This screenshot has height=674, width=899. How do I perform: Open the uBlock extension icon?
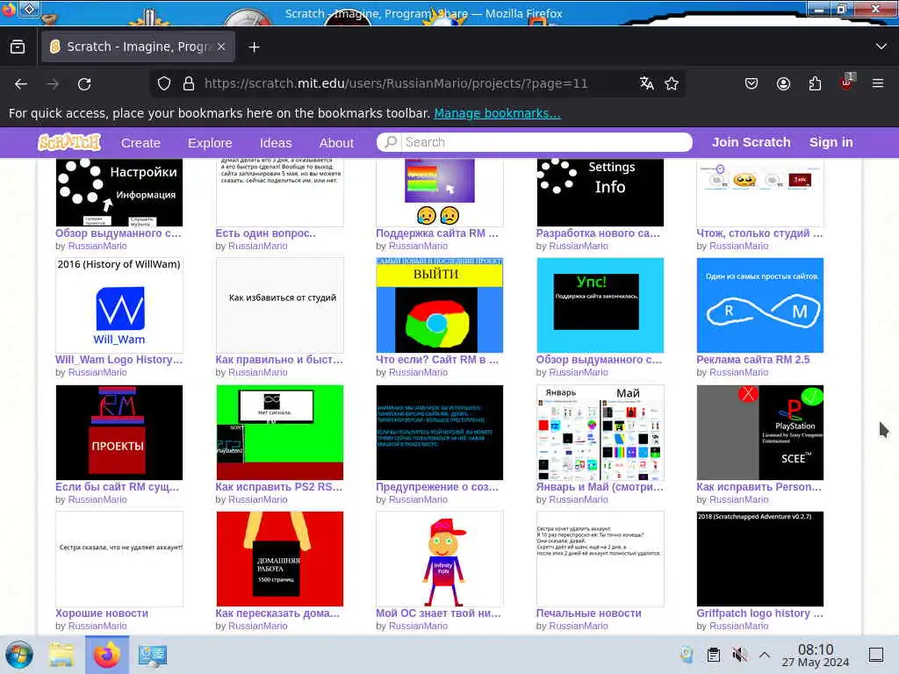click(x=846, y=82)
